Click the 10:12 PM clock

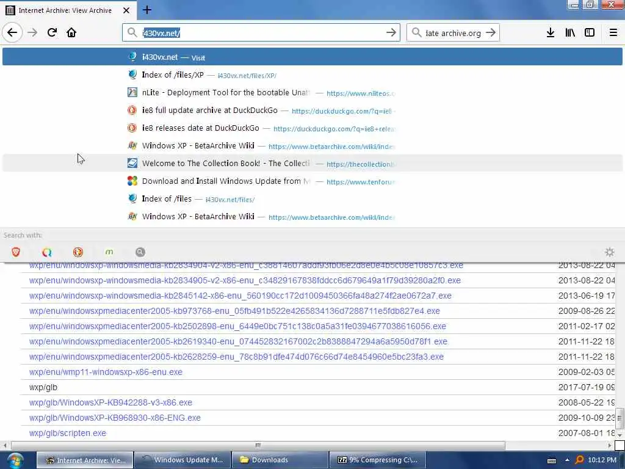[x=602, y=460]
